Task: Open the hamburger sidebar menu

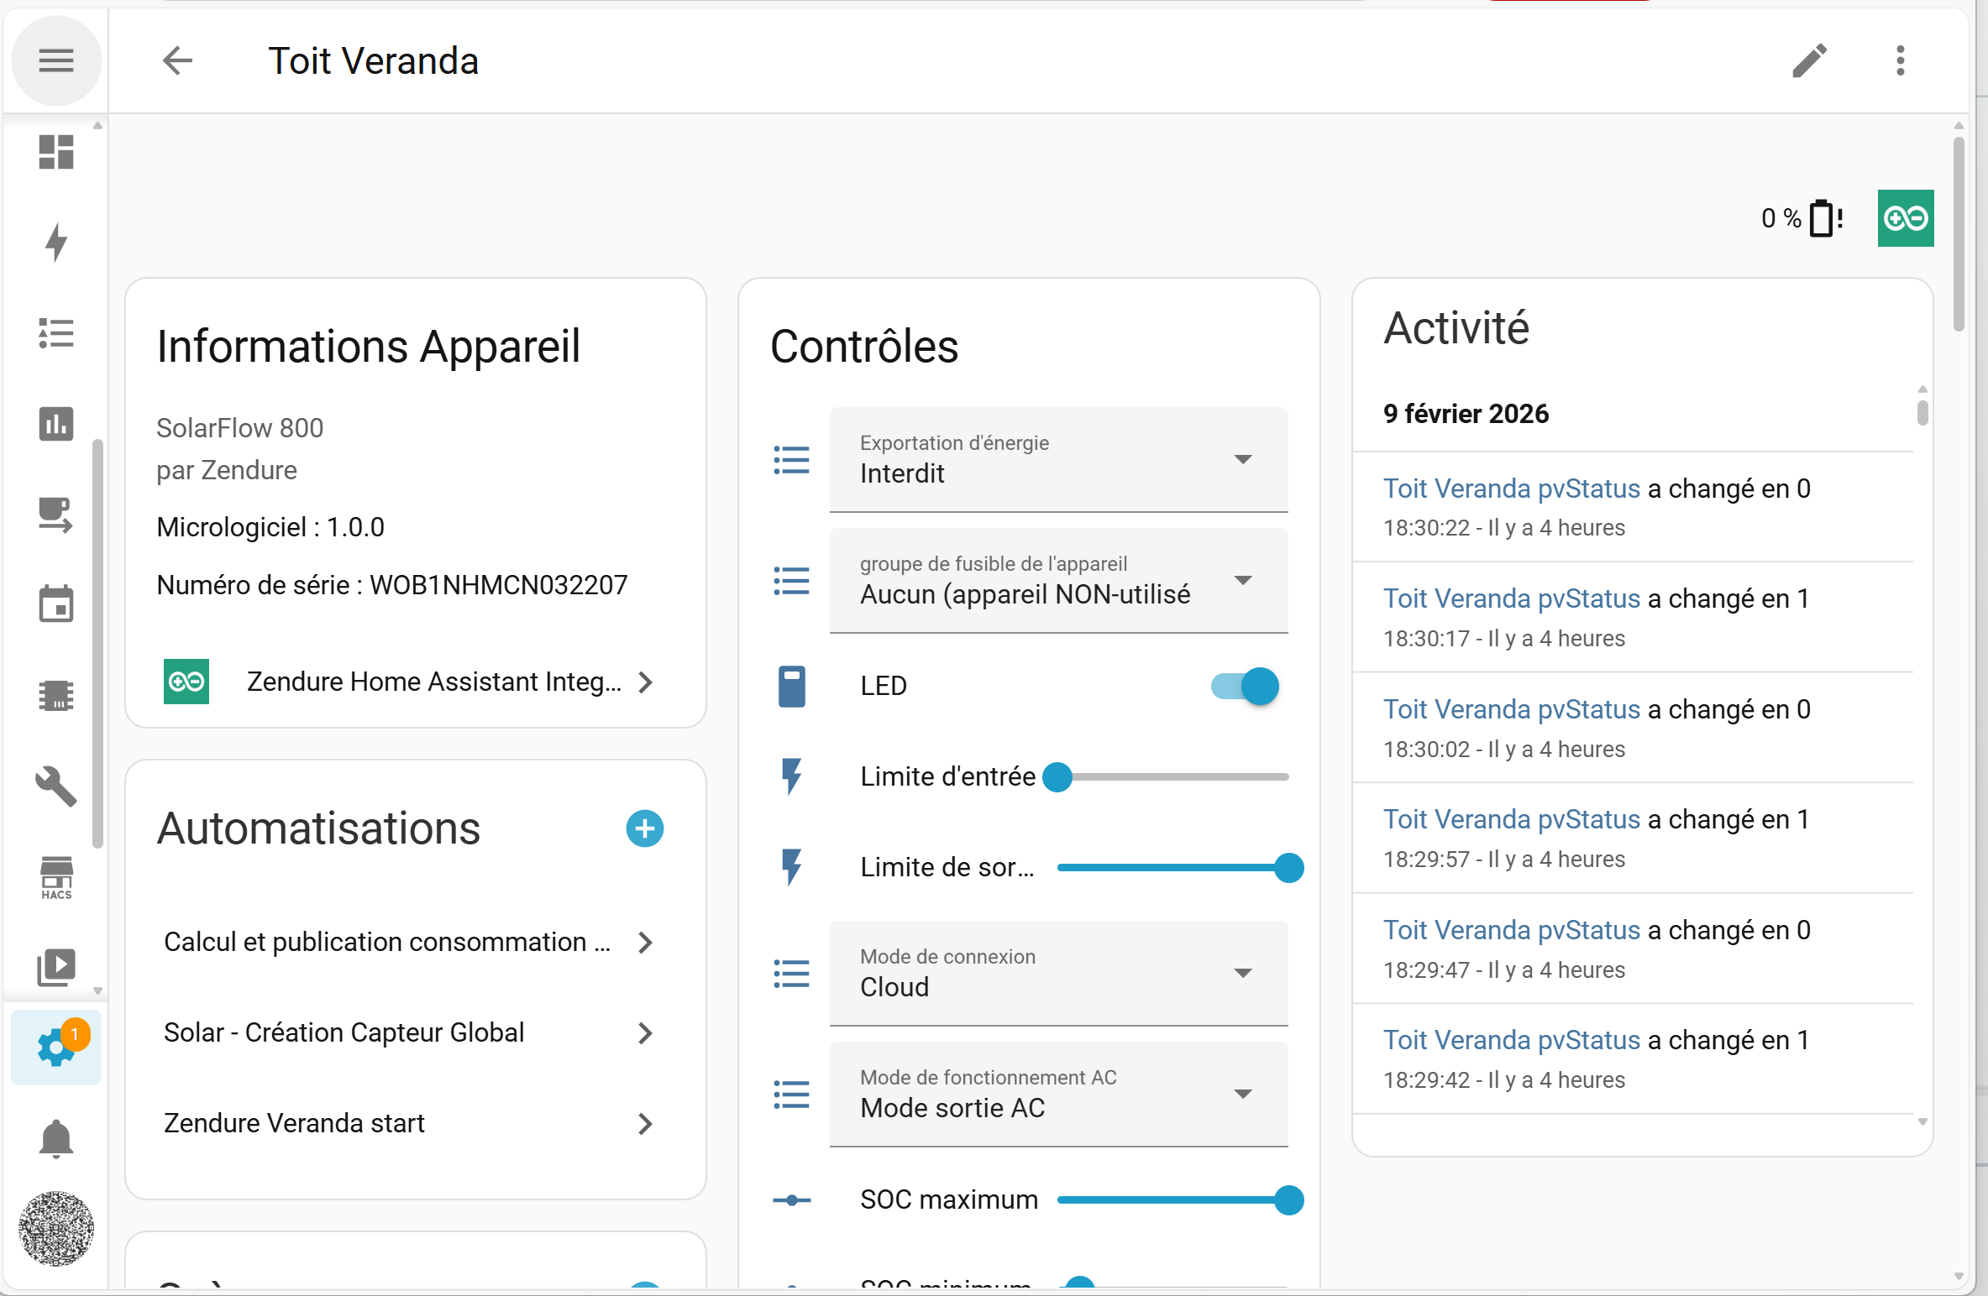Action: (x=56, y=60)
